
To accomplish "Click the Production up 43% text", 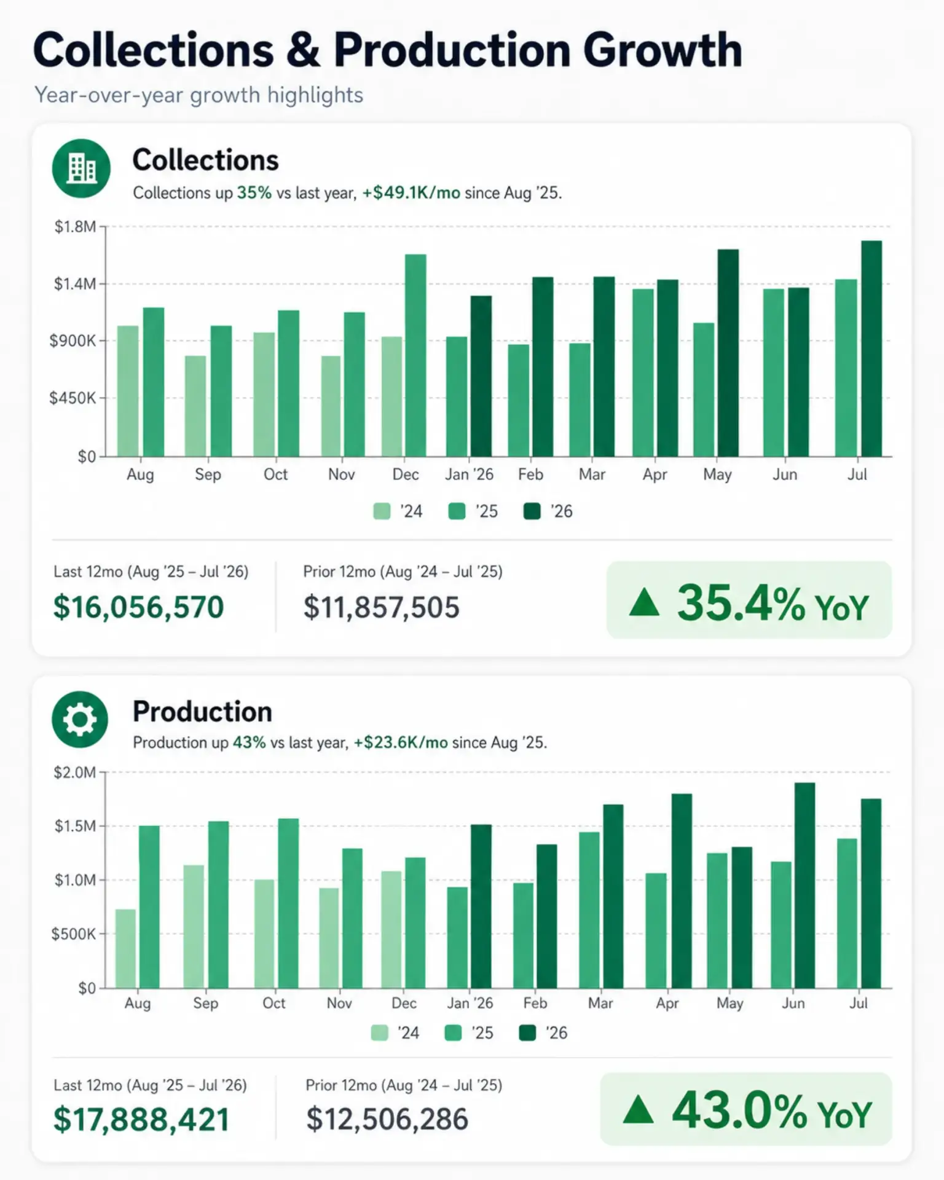I will point(199,742).
